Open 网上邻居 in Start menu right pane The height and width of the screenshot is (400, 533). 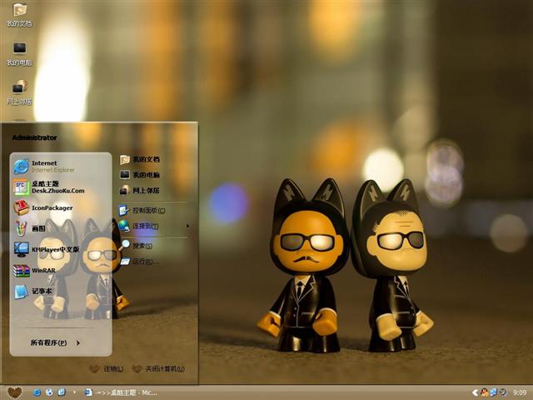pos(140,190)
